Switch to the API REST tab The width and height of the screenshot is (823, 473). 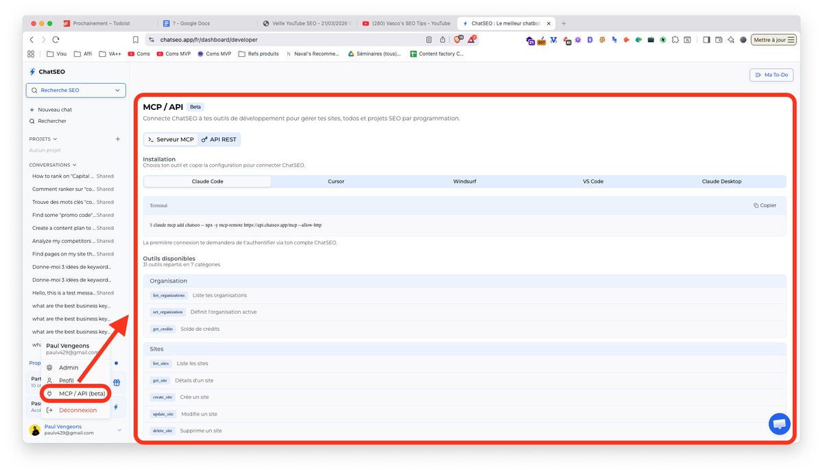click(219, 139)
